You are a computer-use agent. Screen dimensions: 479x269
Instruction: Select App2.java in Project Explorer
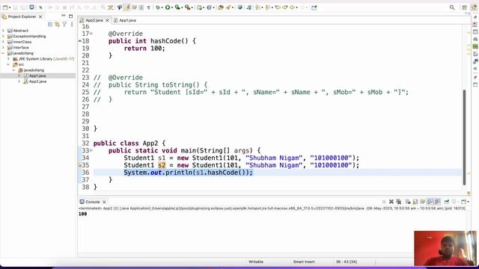(37, 81)
